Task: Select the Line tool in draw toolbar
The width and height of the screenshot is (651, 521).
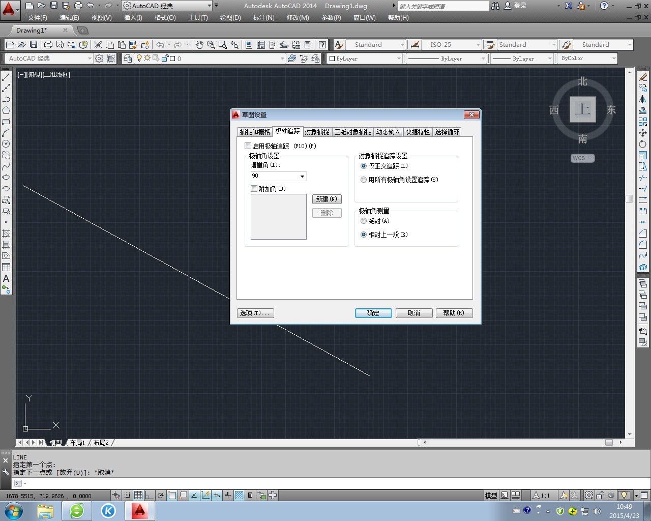Action: [x=6, y=77]
